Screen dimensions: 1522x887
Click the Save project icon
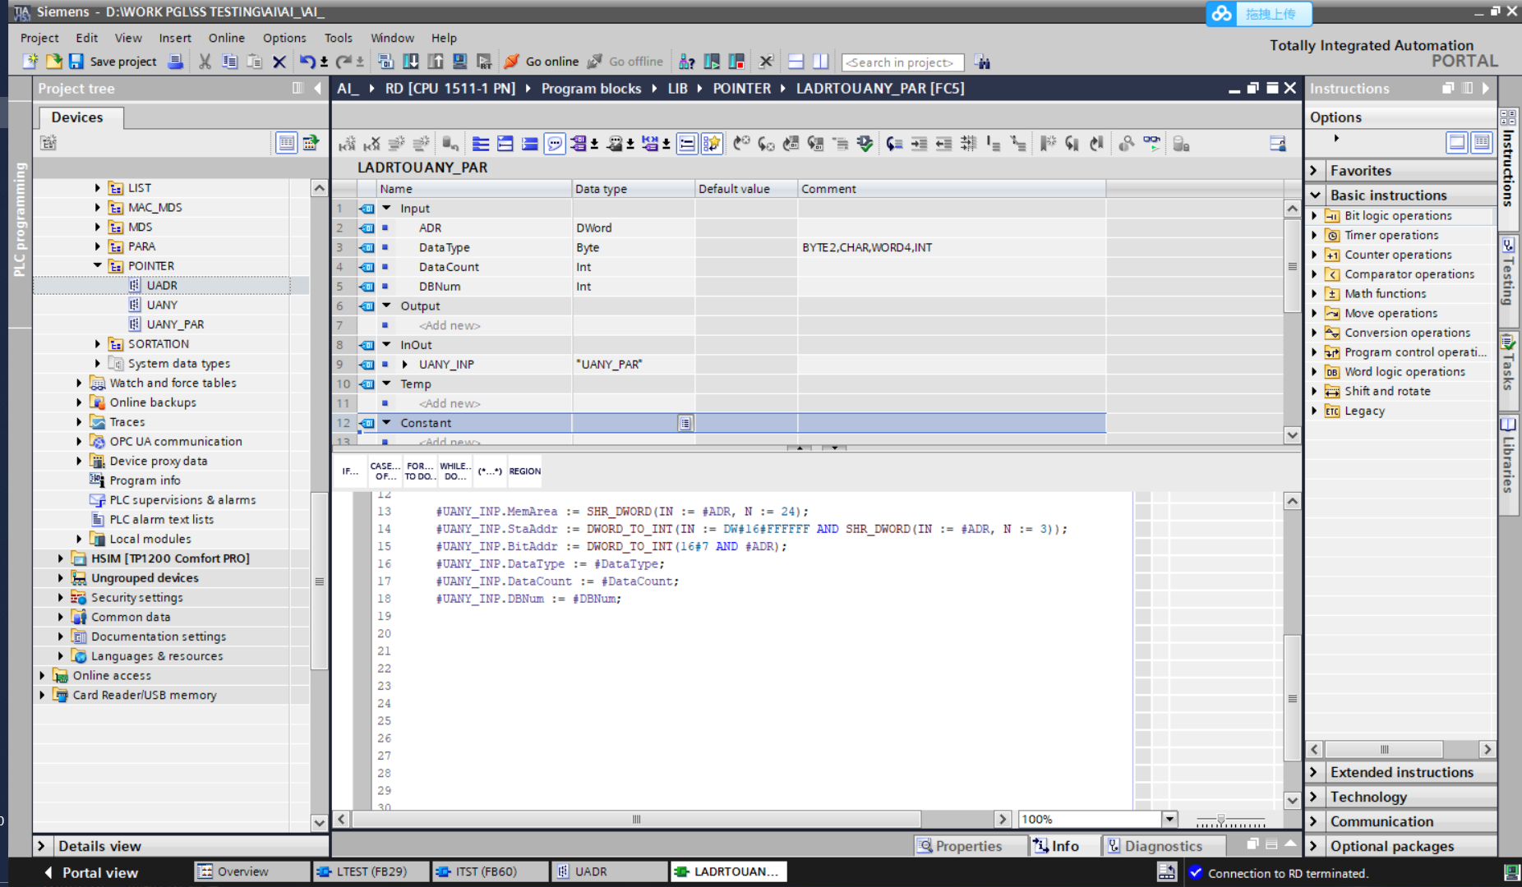(76, 62)
